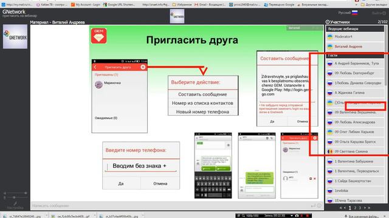Select guest 1Елена Тарасова
389x218 pixels.
tap(355, 200)
